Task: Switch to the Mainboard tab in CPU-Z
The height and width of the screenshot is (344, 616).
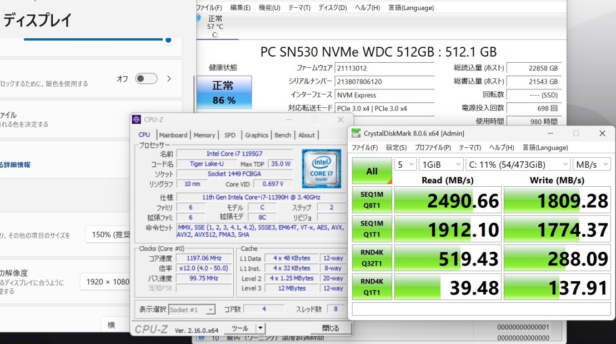Action: tap(173, 135)
